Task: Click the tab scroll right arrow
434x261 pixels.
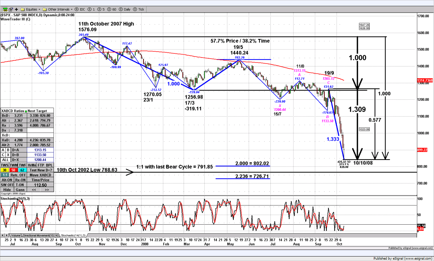Action: pyautogui.click(x=7, y=235)
